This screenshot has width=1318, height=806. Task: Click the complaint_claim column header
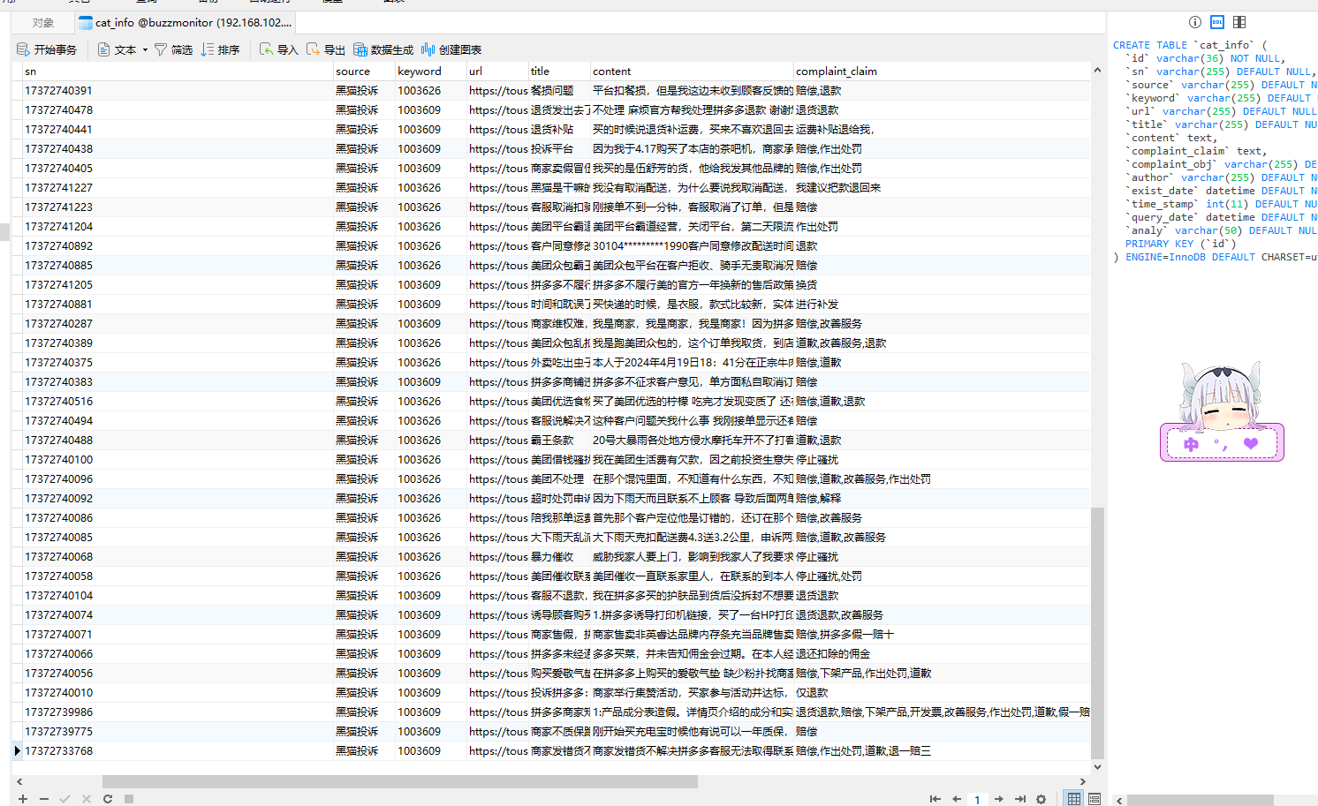(x=941, y=72)
